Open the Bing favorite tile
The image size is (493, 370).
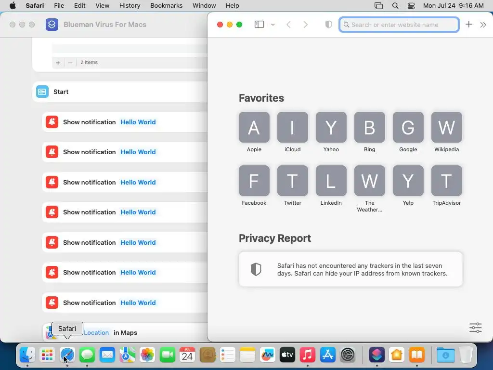point(369,127)
